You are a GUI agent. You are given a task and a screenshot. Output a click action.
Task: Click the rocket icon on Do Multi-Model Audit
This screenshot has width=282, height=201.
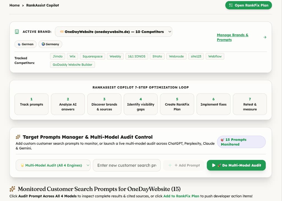[x=219, y=165]
